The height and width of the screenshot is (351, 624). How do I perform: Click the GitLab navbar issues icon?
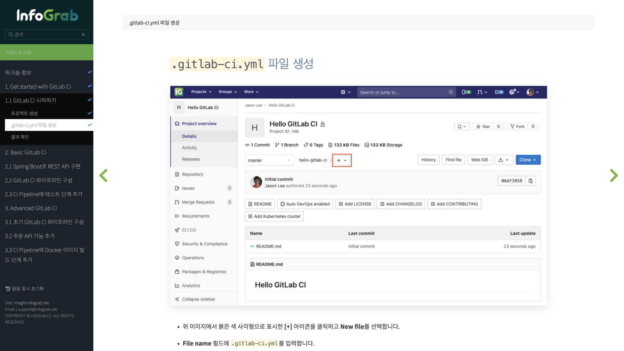coord(466,92)
